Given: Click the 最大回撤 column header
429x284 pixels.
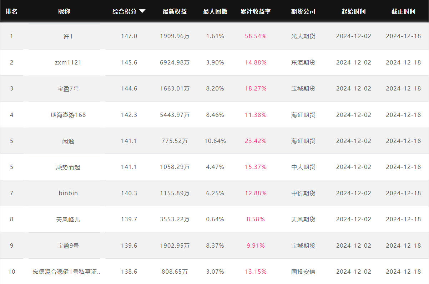Looking at the screenshot, I should (215, 11).
